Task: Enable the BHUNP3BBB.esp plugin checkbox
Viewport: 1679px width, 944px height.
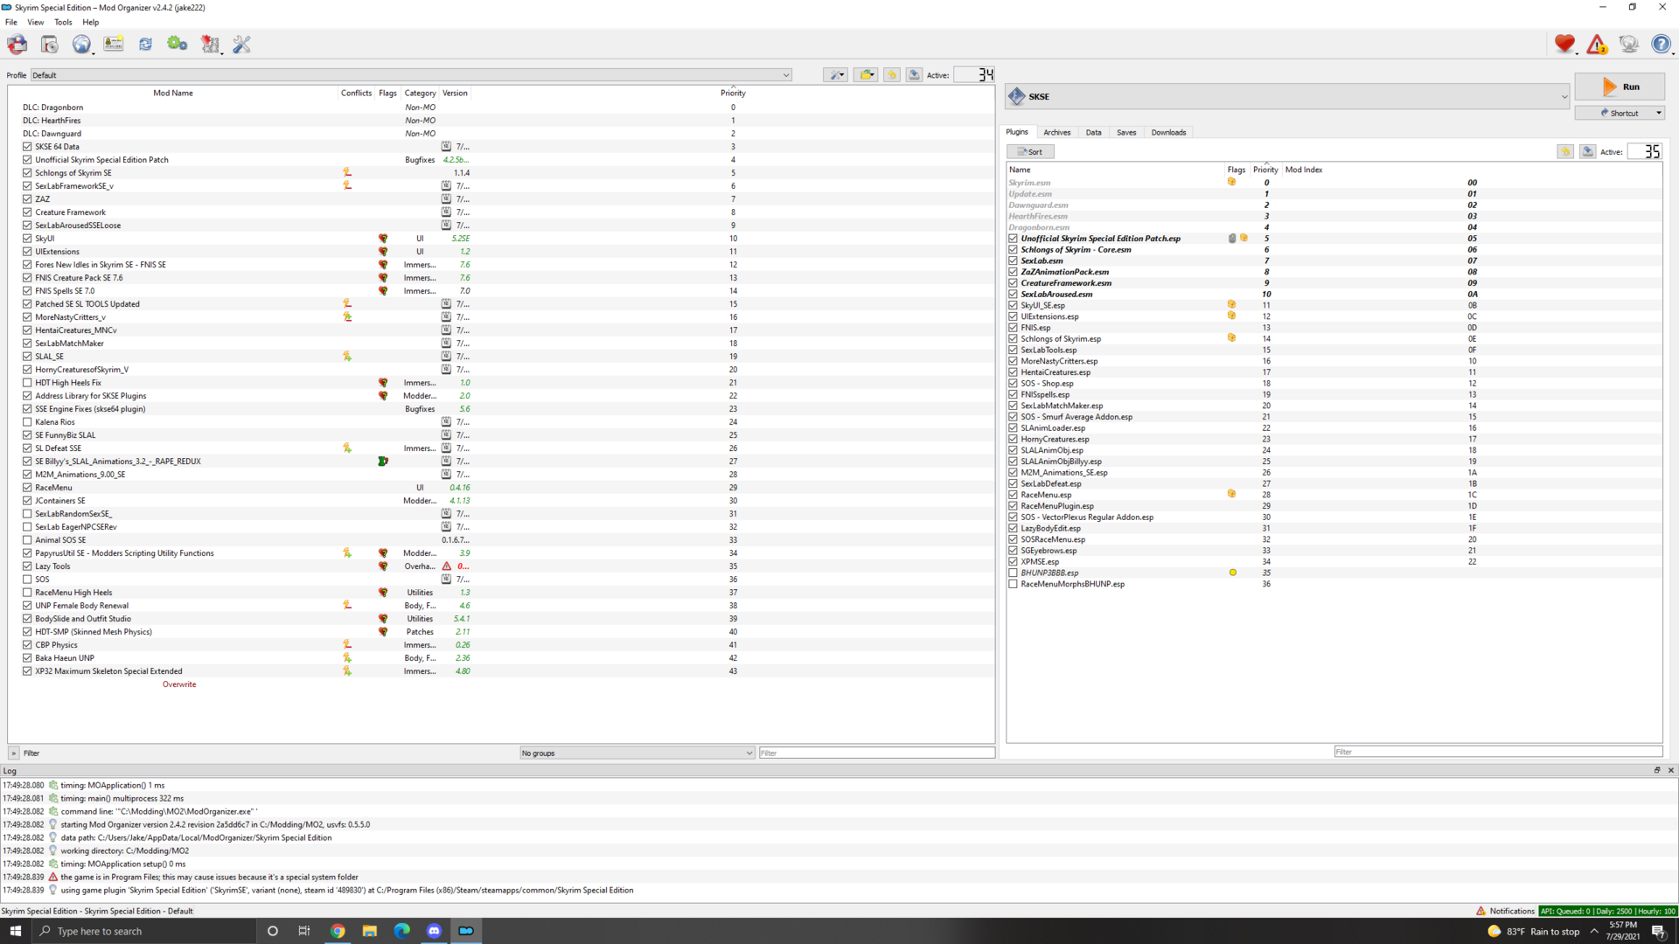Action: (x=1013, y=573)
